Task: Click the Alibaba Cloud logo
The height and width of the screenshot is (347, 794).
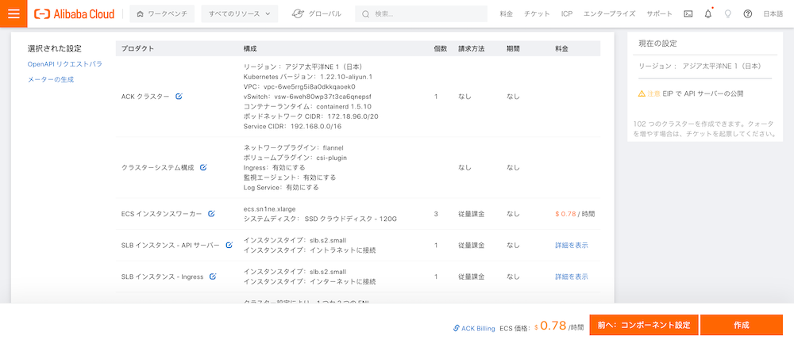Action: (74, 13)
